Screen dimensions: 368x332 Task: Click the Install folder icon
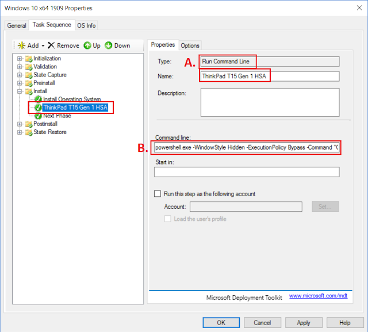point(29,91)
